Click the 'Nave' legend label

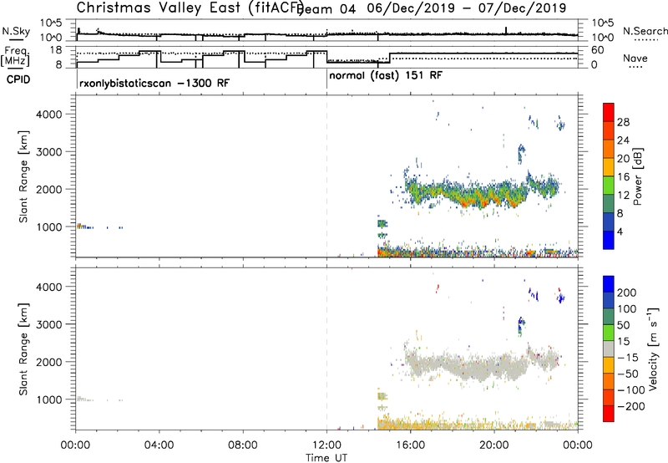(635, 58)
